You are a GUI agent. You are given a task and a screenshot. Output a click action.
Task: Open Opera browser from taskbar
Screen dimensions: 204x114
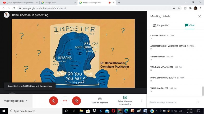(x=113, y=111)
